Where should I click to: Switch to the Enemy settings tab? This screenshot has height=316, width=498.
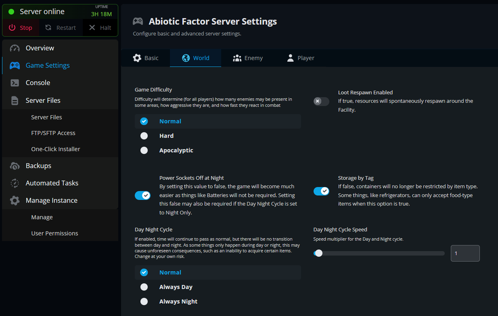pos(248,58)
